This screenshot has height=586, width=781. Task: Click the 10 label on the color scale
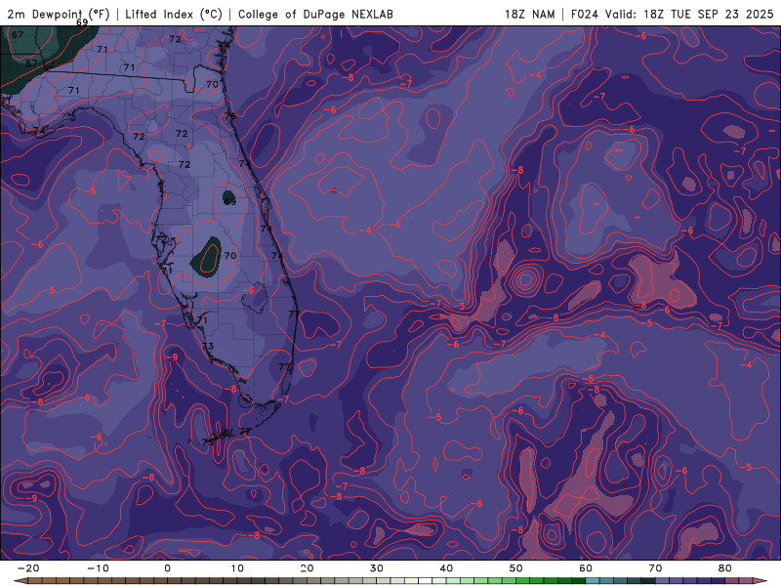click(237, 568)
